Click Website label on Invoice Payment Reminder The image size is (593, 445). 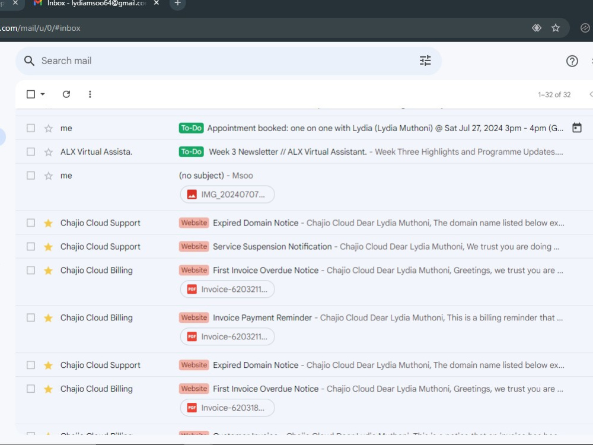[x=194, y=317]
